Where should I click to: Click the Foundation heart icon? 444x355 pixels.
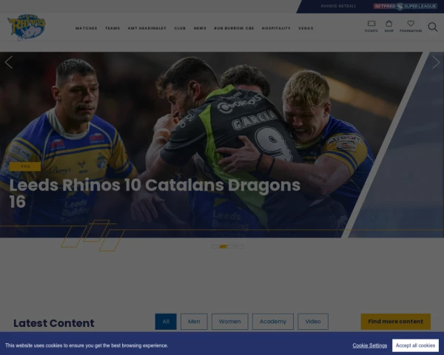[x=411, y=24]
